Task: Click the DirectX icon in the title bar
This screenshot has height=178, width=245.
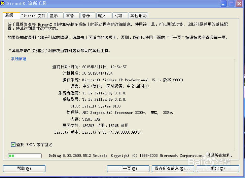Action: pyautogui.click(x=2, y=3)
